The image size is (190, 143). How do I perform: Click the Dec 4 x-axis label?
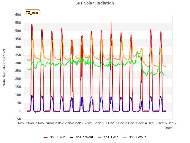[x=142, y=123]
